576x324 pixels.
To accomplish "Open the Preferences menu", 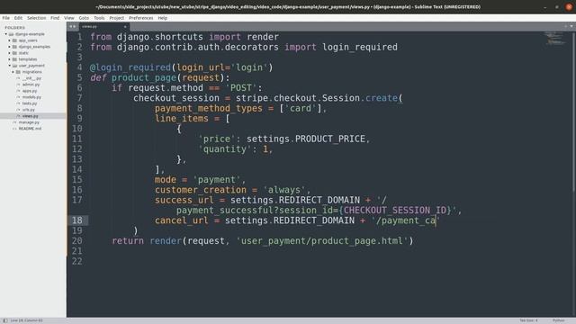I will [140, 18].
